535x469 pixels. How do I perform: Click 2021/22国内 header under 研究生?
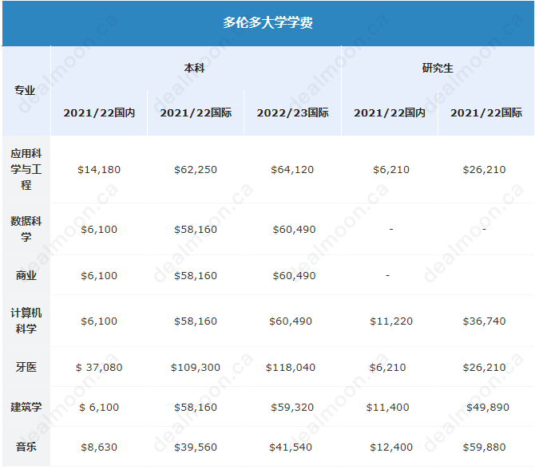pos(390,112)
